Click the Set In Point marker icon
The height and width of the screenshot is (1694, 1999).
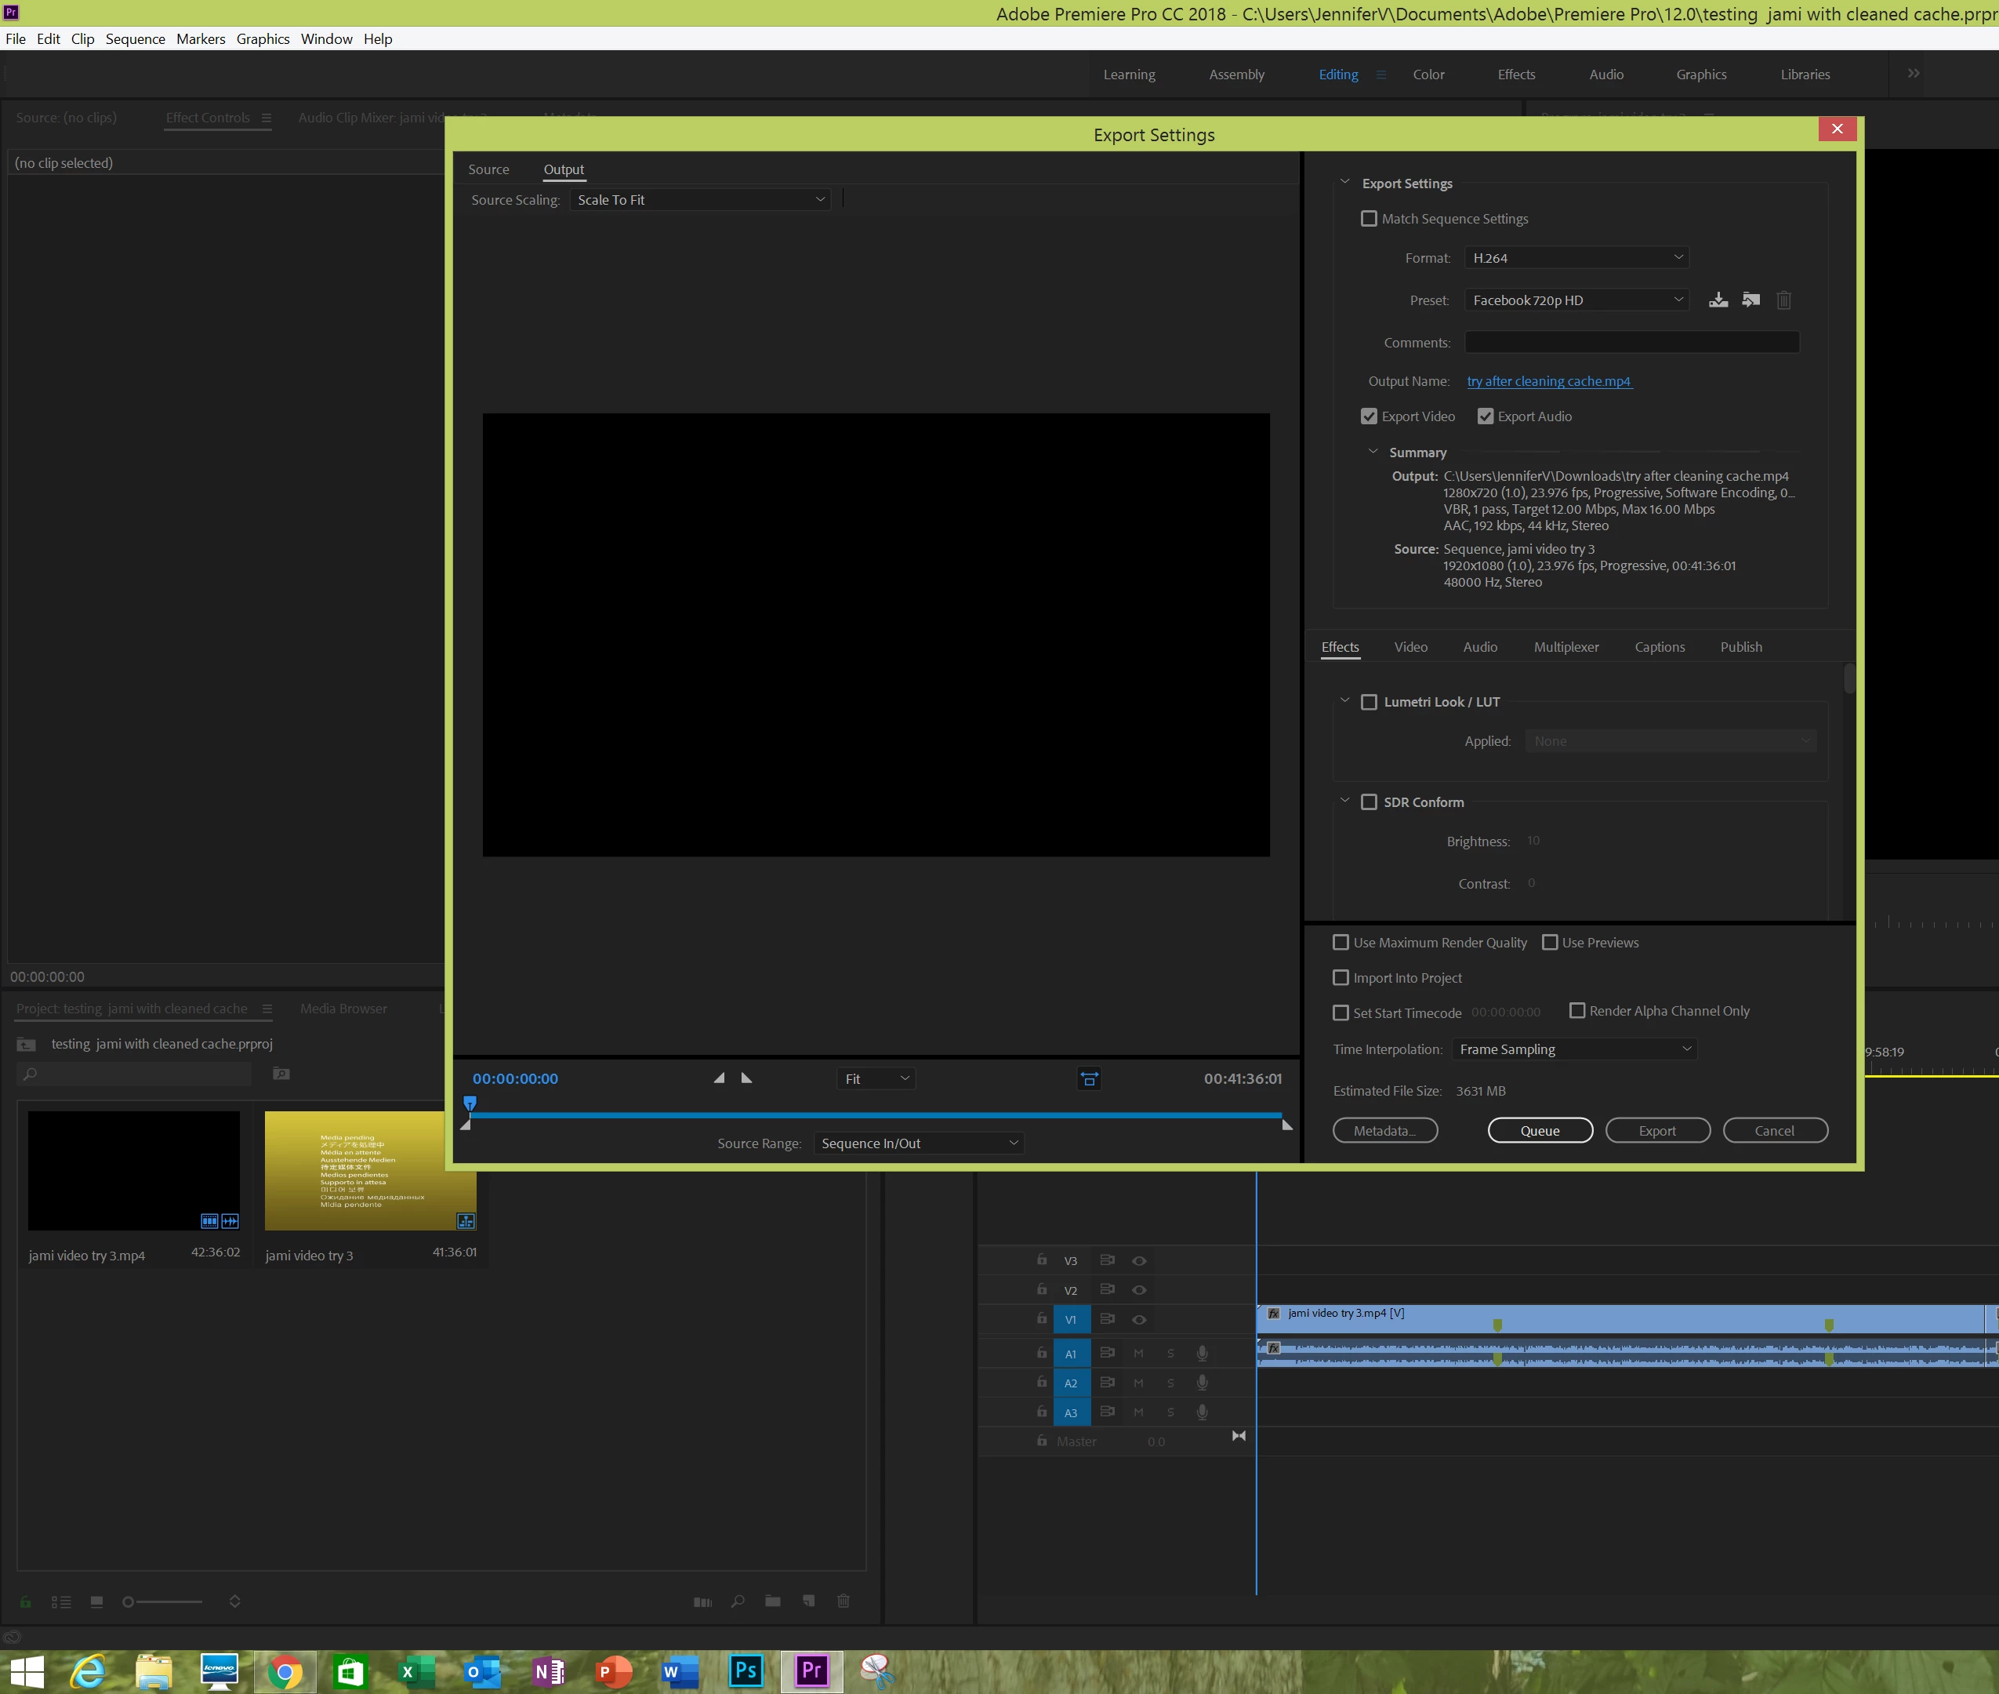[719, 1078]
